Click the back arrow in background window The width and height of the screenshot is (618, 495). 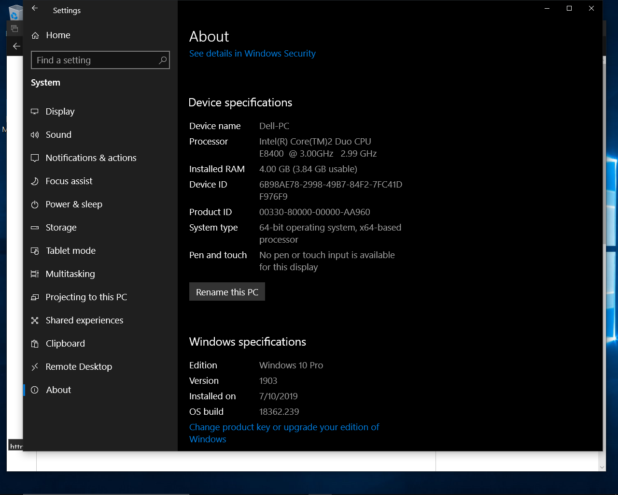[x=16, y=46]
